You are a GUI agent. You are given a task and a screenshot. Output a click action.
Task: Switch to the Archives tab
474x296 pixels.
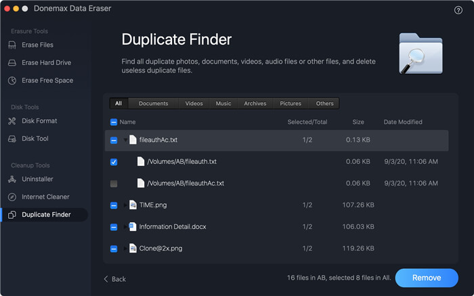pyautogui.click(x=255, y=104)
